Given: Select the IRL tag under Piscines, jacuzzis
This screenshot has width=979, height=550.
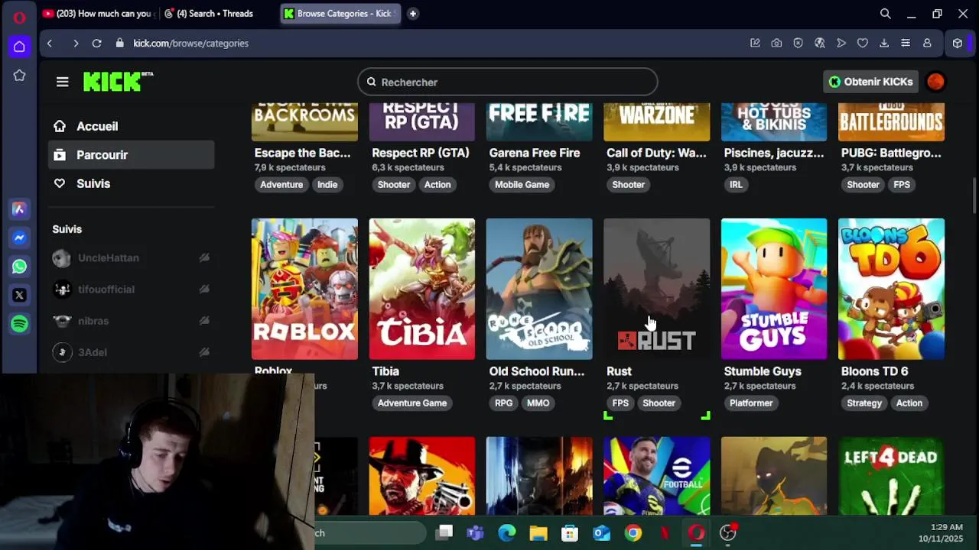Looking at the screenshot, I should (736, 184).
